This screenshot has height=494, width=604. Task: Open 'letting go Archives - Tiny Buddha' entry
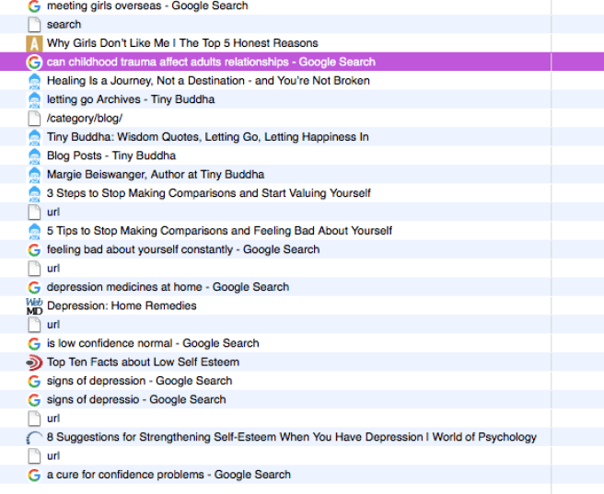[x=130, y=99]
